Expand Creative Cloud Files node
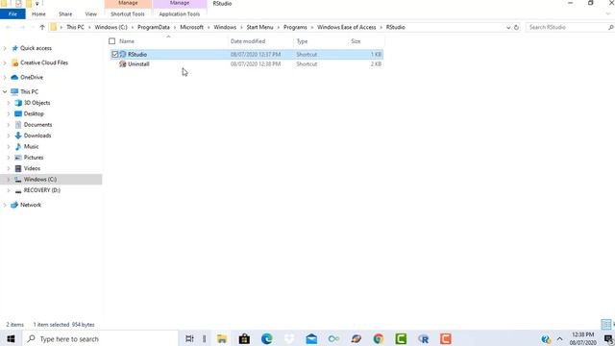 coord(5,62)
